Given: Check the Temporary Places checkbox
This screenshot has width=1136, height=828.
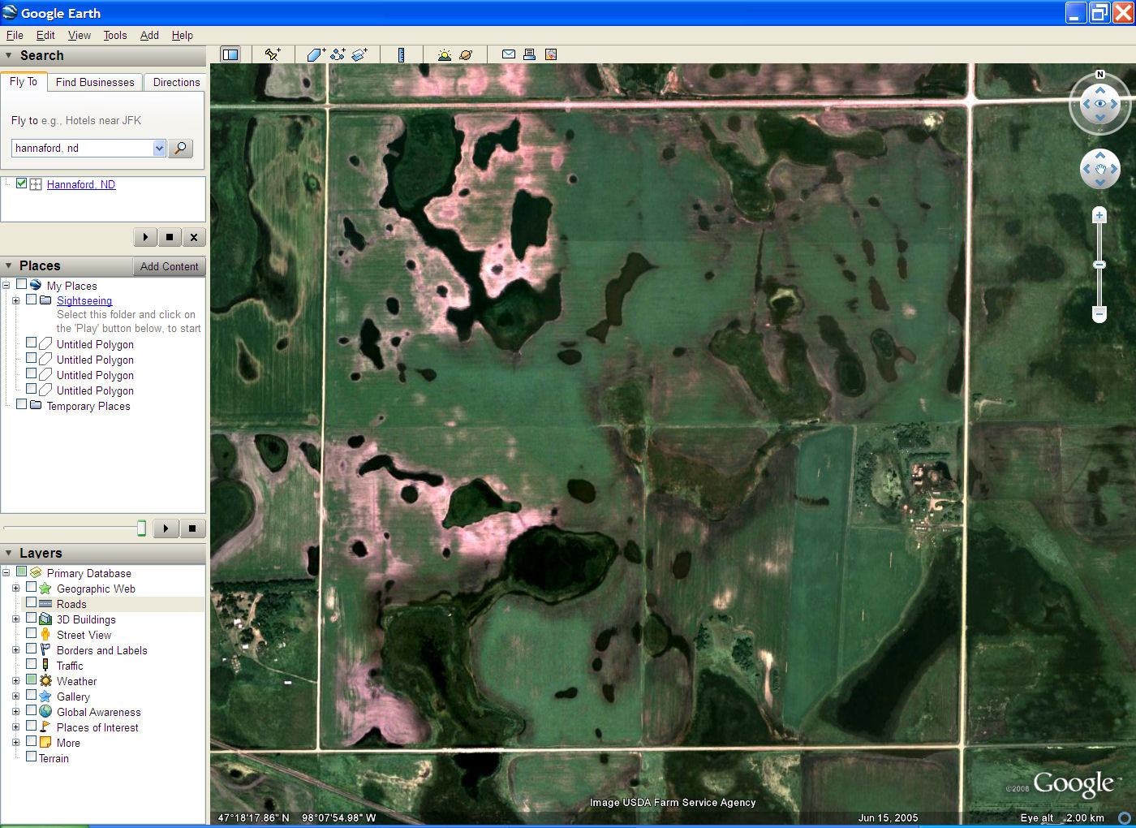Looking at the screenshot, I should 22,404.
